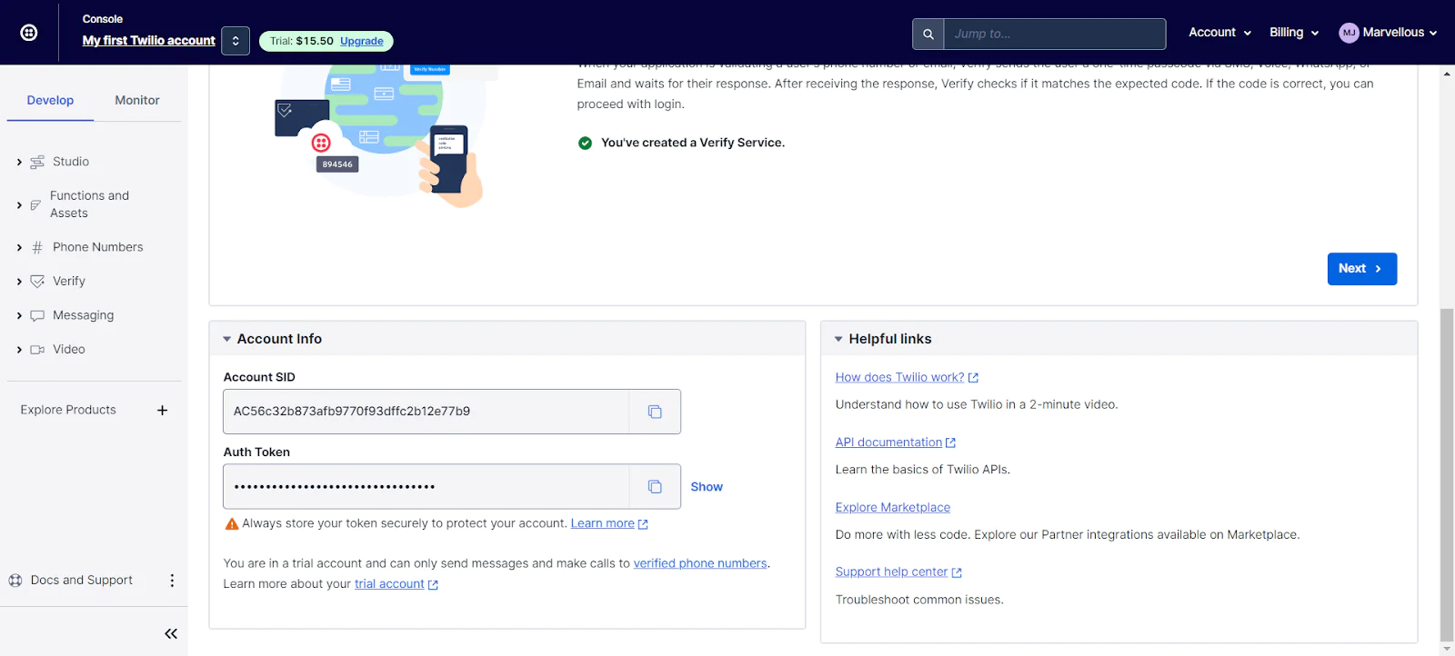Copy the Auth Token

pyautogui.click(x=655, y=487)
